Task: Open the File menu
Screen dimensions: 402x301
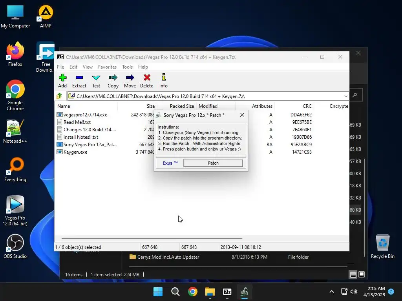Action: coord(60,67)
